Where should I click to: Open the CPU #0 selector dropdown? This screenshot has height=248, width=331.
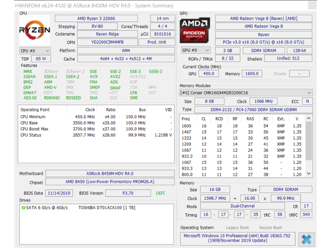(x=35, y=51)
